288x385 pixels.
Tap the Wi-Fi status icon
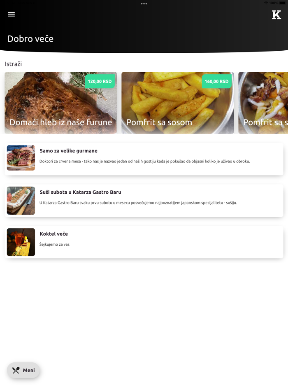coord(266,3)
